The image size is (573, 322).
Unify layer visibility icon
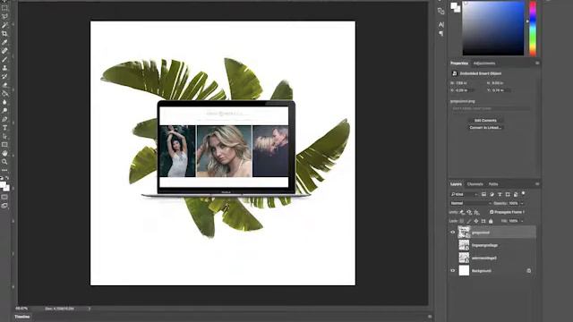469,212
